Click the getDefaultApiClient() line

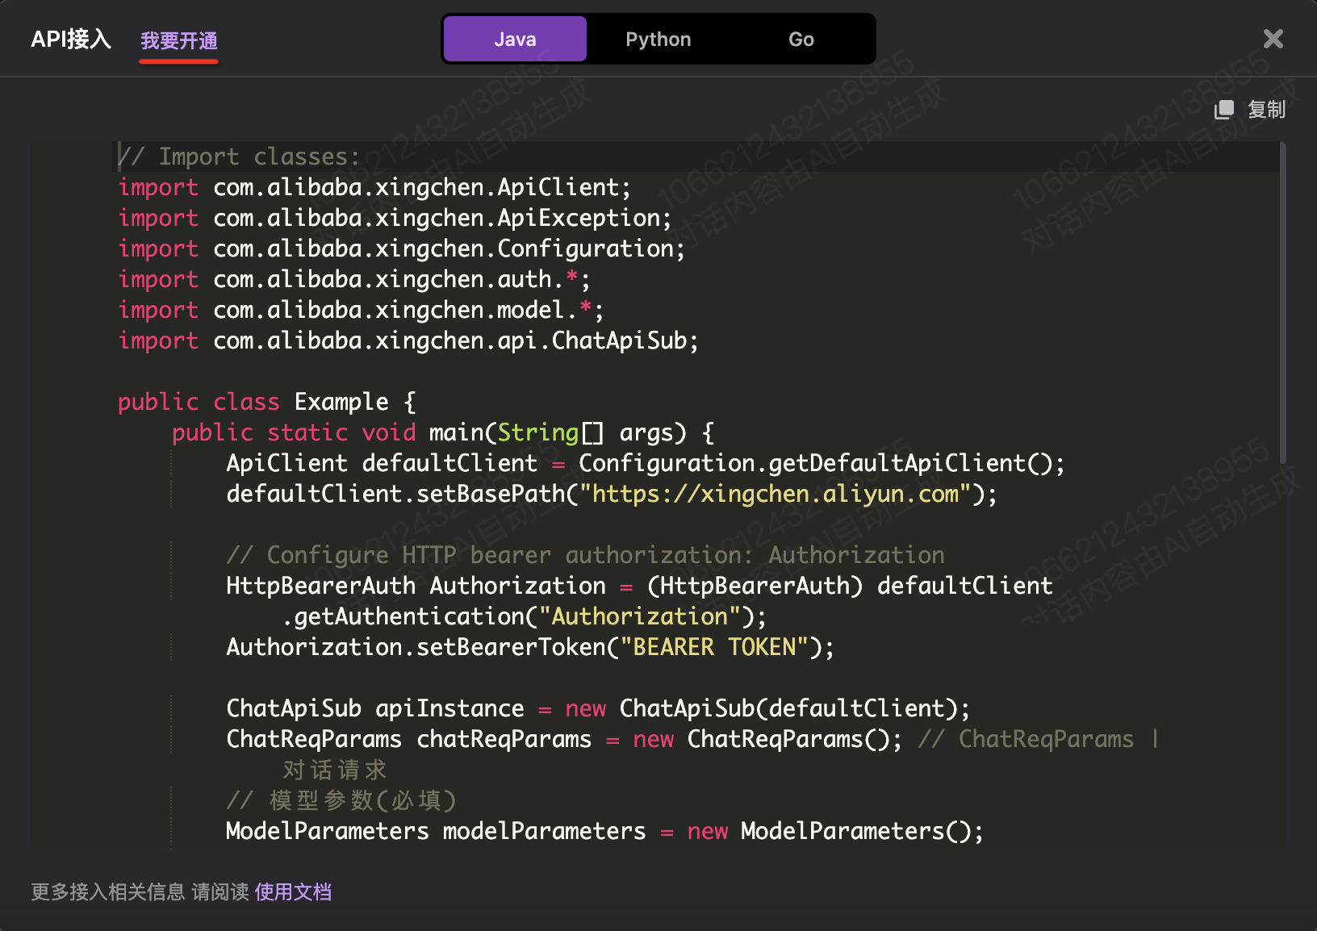(x=646, y=463)
